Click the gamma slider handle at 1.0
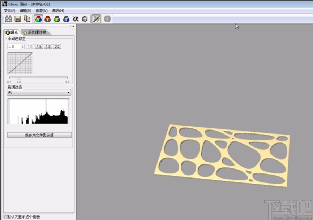Screen dimensions: 313x220 coord(19,78)
